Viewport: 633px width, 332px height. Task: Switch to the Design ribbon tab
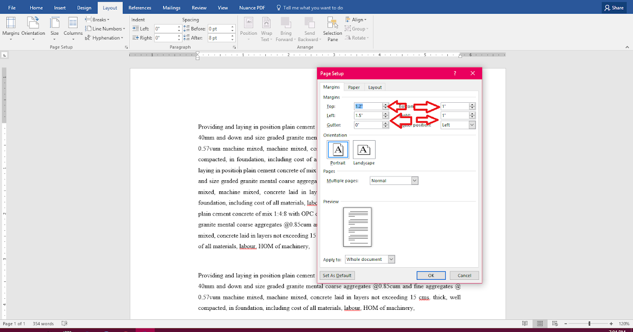[x=84, y=8]
